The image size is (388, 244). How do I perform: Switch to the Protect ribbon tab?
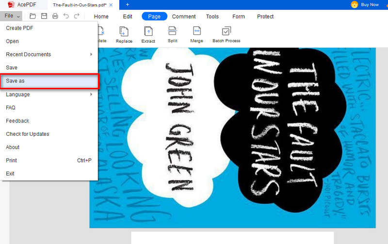(265, 16)
